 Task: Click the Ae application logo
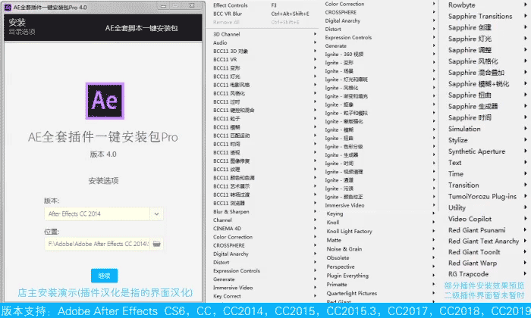pyautogui.click(x=105, y=101)
